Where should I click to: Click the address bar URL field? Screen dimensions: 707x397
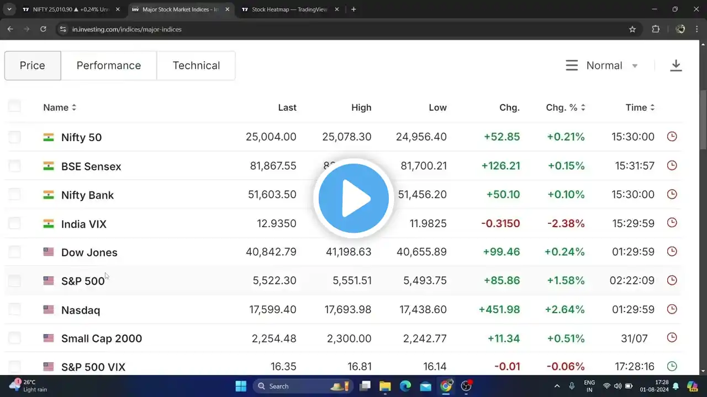(x=348, y=29)
